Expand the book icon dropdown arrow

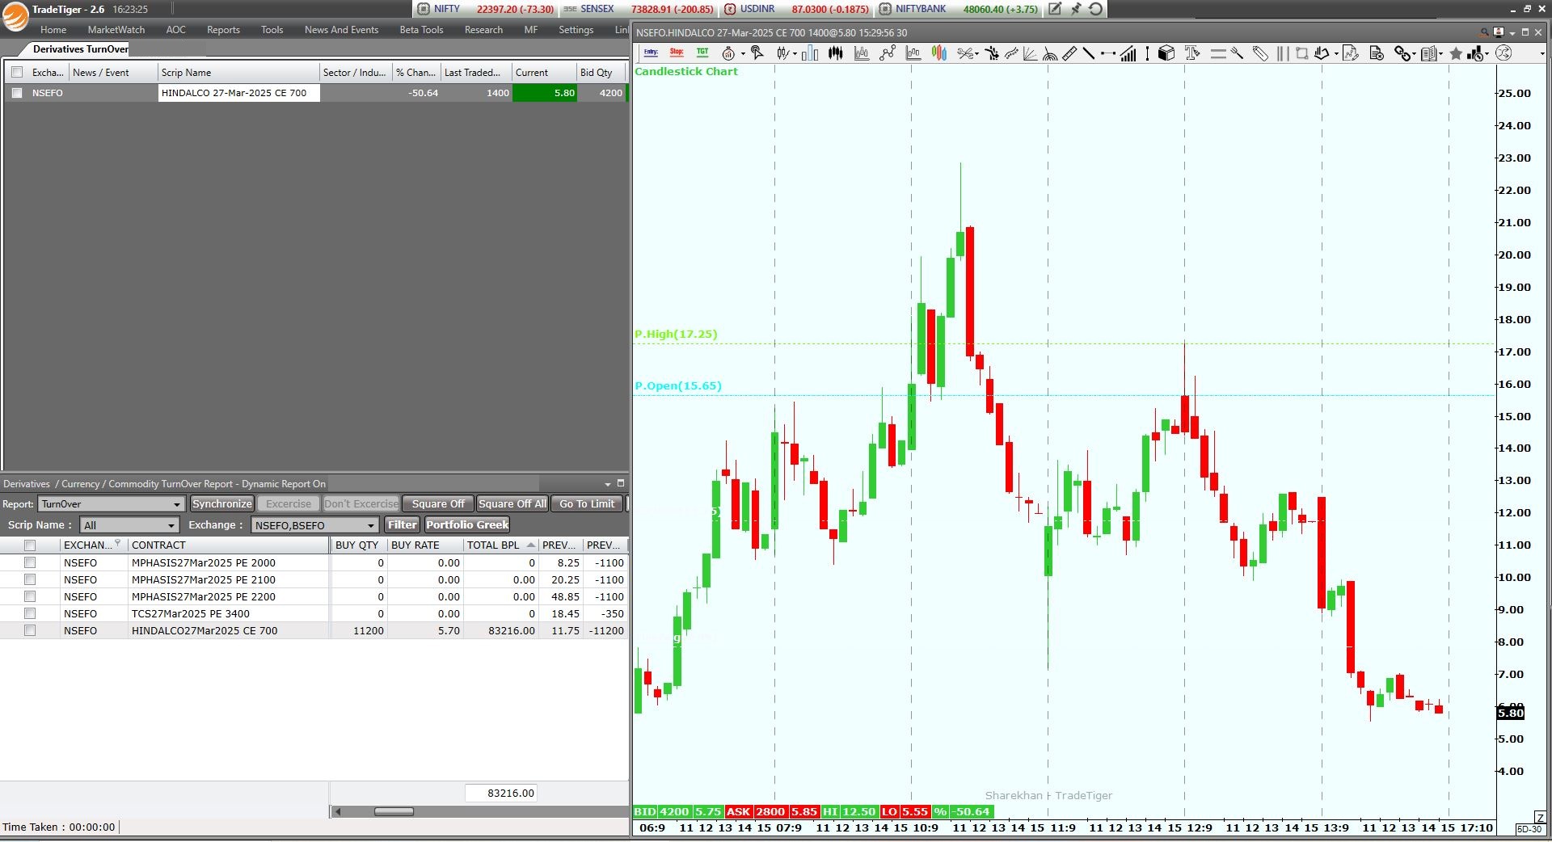pyautogui.click(x=1440, y=54)
